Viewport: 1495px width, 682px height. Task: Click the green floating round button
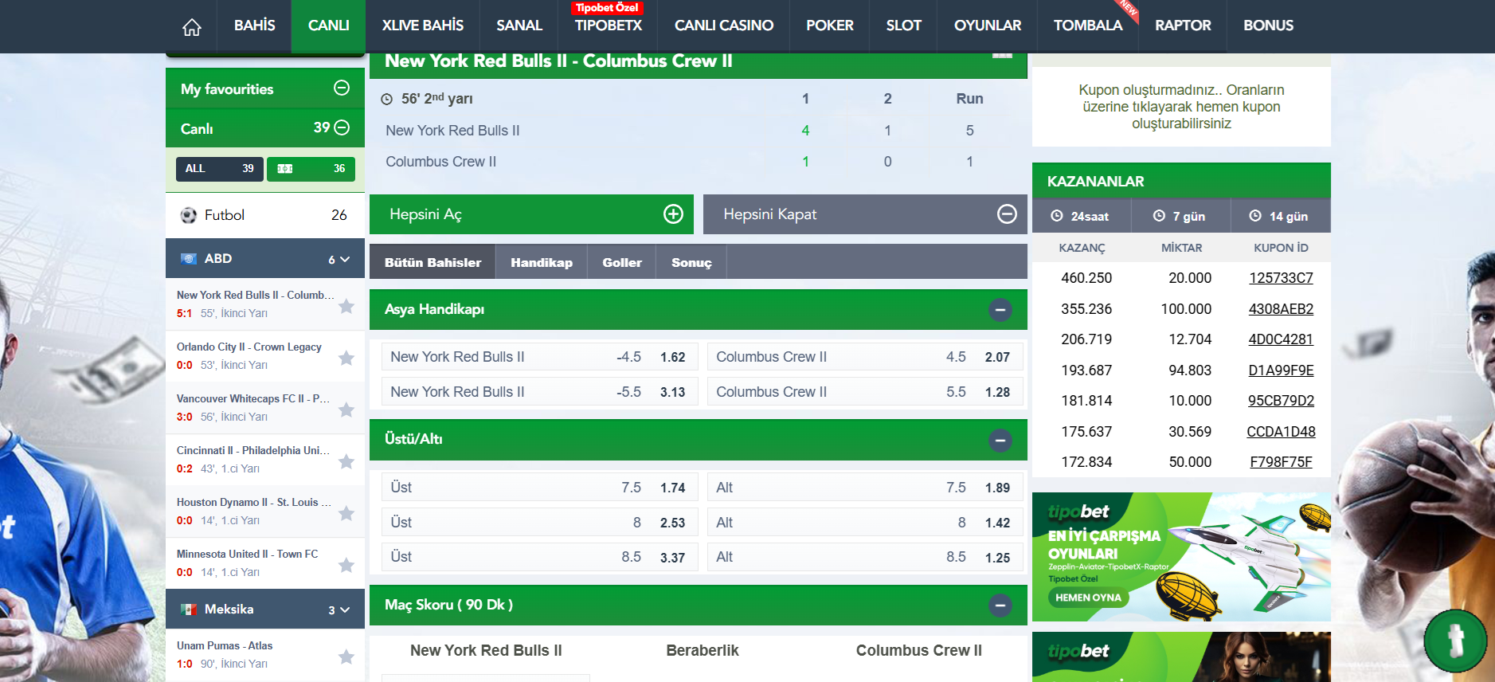(1455, 640)
